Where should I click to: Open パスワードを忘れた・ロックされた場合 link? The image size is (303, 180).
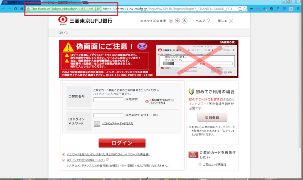[108, 154]
